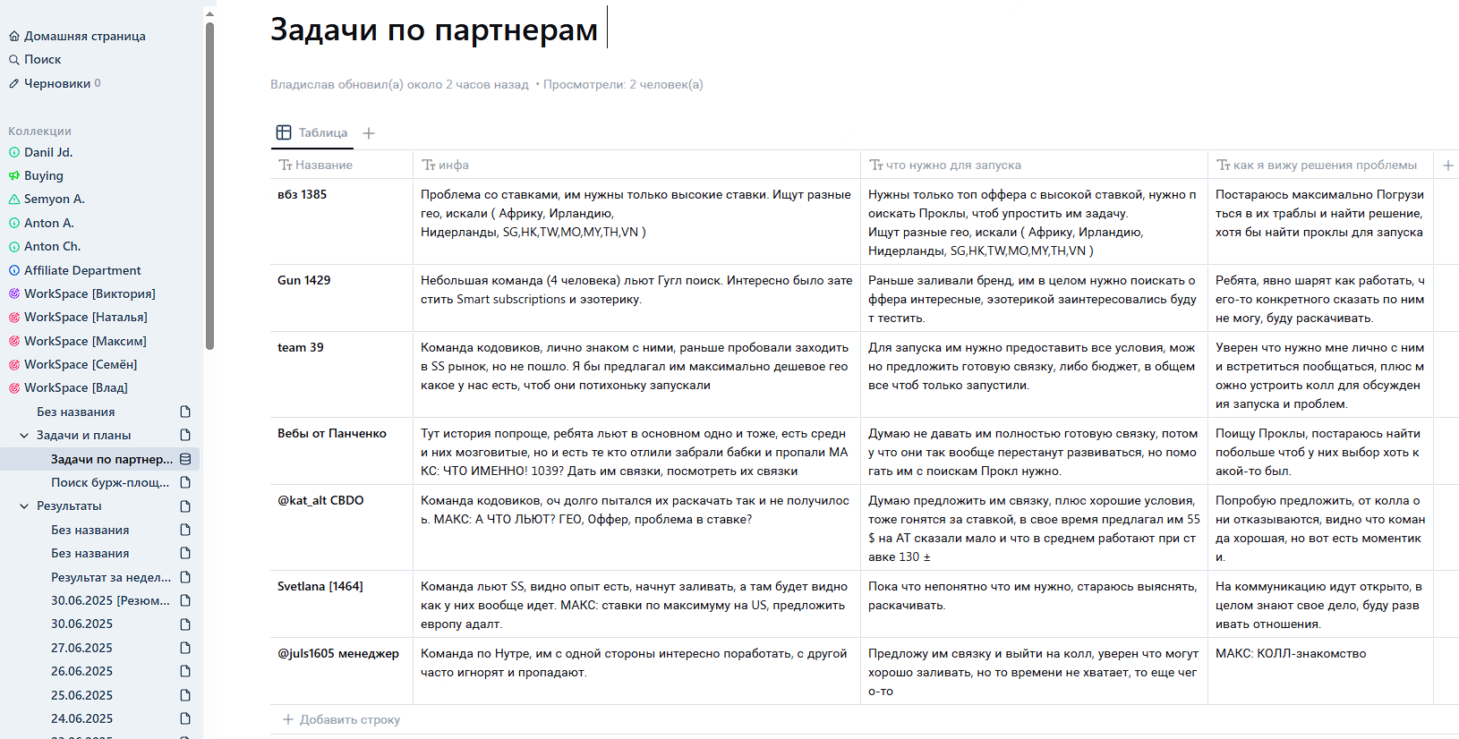Select the Вебы от Панченко row title
The height and width of the screenshot is (739, 1459).
[332, 433]
